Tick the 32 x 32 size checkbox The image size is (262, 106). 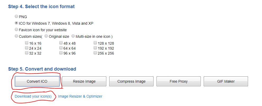pos(27,53)
